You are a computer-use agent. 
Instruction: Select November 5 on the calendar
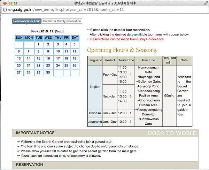click(75, 44)
